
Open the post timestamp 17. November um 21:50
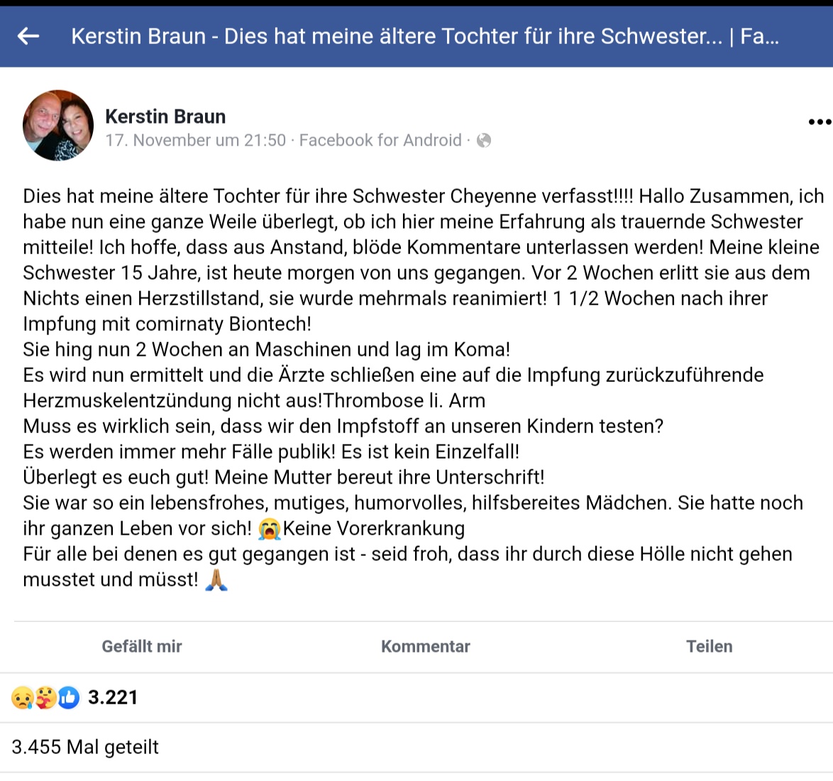196,141
